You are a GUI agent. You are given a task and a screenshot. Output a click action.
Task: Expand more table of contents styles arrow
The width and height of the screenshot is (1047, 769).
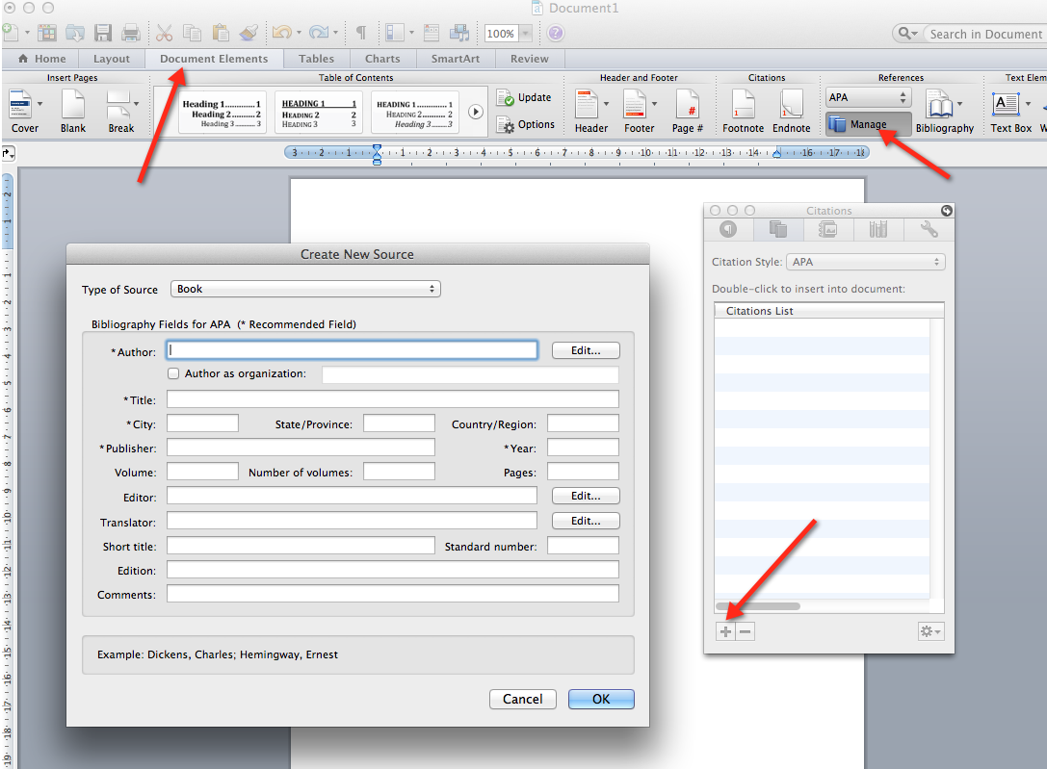coord(476,112)
